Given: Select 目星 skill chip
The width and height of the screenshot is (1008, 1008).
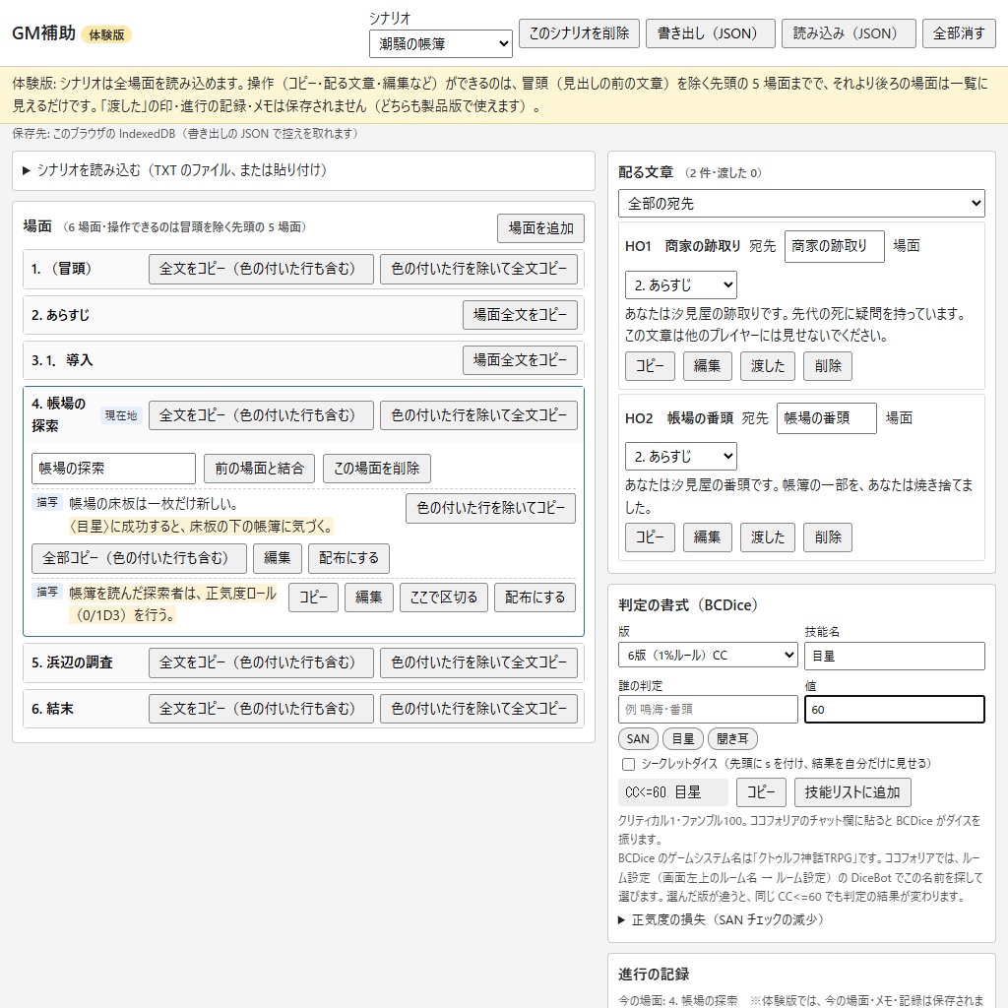Looking at the screenshot, I should (x=683, y=739).
